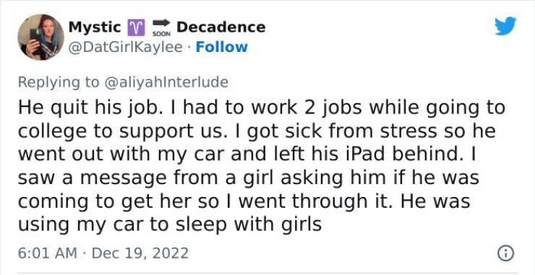Click the purple Aries symbol emoji
Screen dimensions: 535x275
coord(136,27)
